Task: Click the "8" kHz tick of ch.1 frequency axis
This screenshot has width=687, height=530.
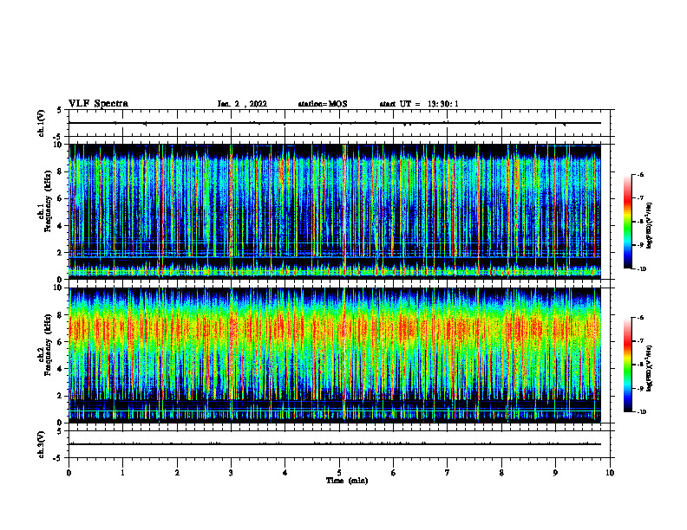Action: 60,171
